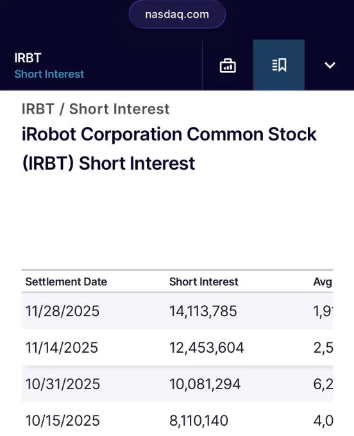354x436 pixels.
Task: Expand the IRBT header chevron menu
Action: coord(330,65)
